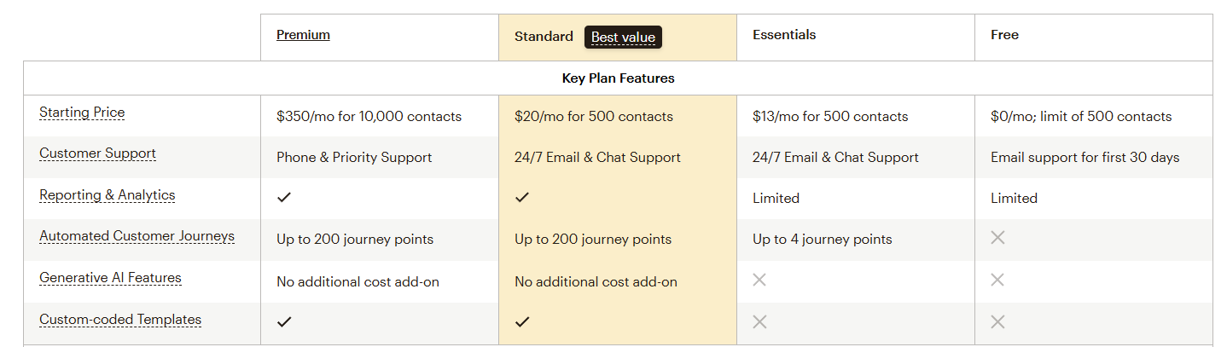Viewport: 1227px width, 347px height.
Task: Click the Free plan Generative AI X icon
Action: click(997, 280)
